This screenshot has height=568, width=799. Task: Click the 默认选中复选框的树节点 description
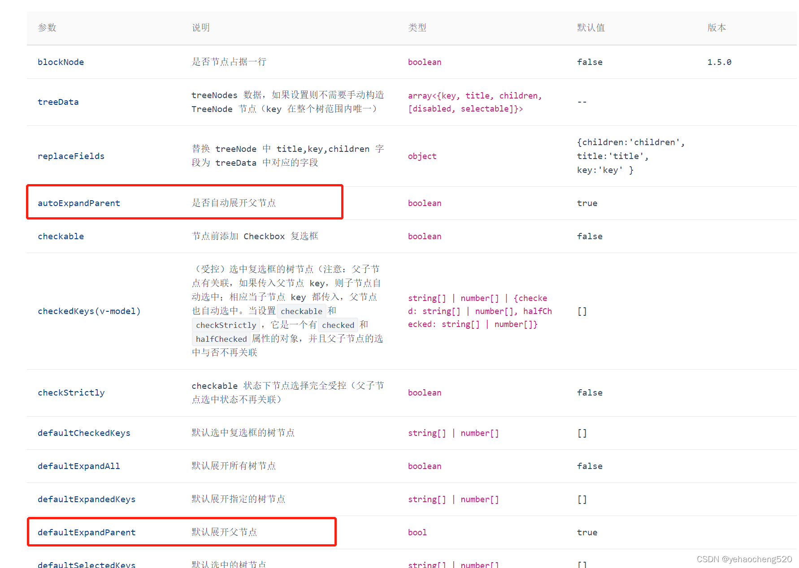point(243,433)
